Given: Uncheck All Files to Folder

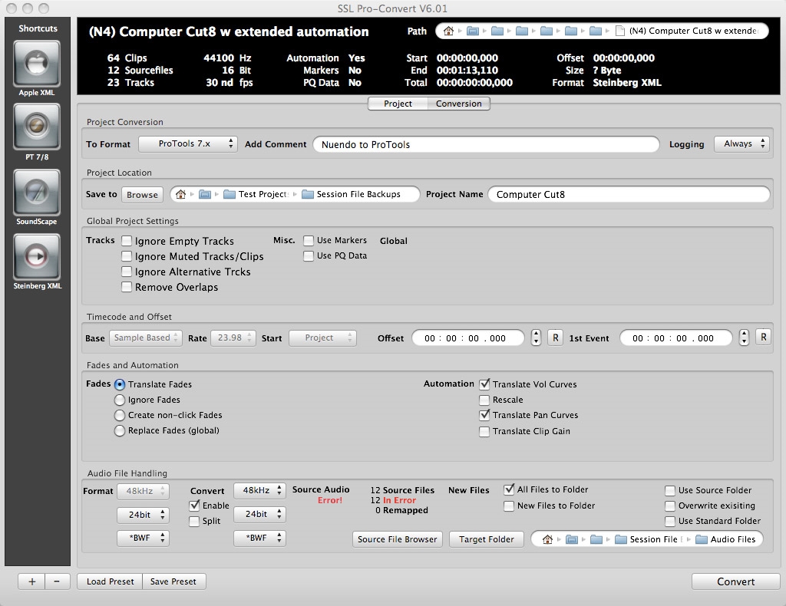Looking at the screenshot, I should pyautogui.click(x=509, y=490).
